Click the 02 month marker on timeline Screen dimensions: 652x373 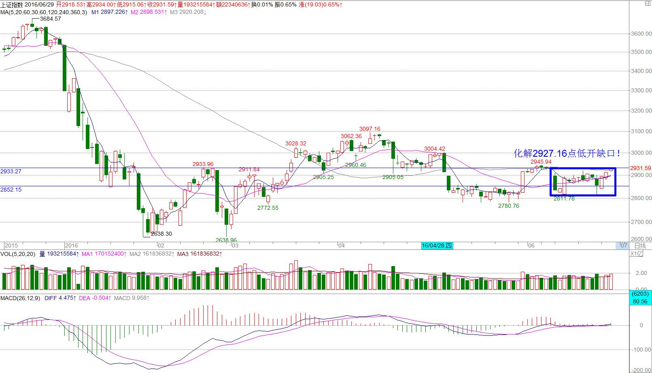(x=161, y=245)
